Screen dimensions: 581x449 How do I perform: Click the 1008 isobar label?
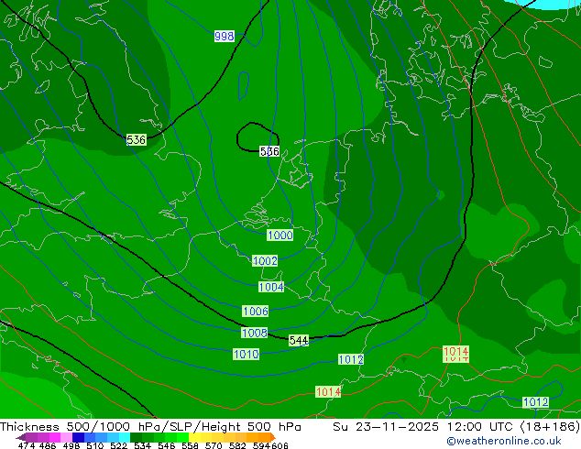tap(254, 333)
